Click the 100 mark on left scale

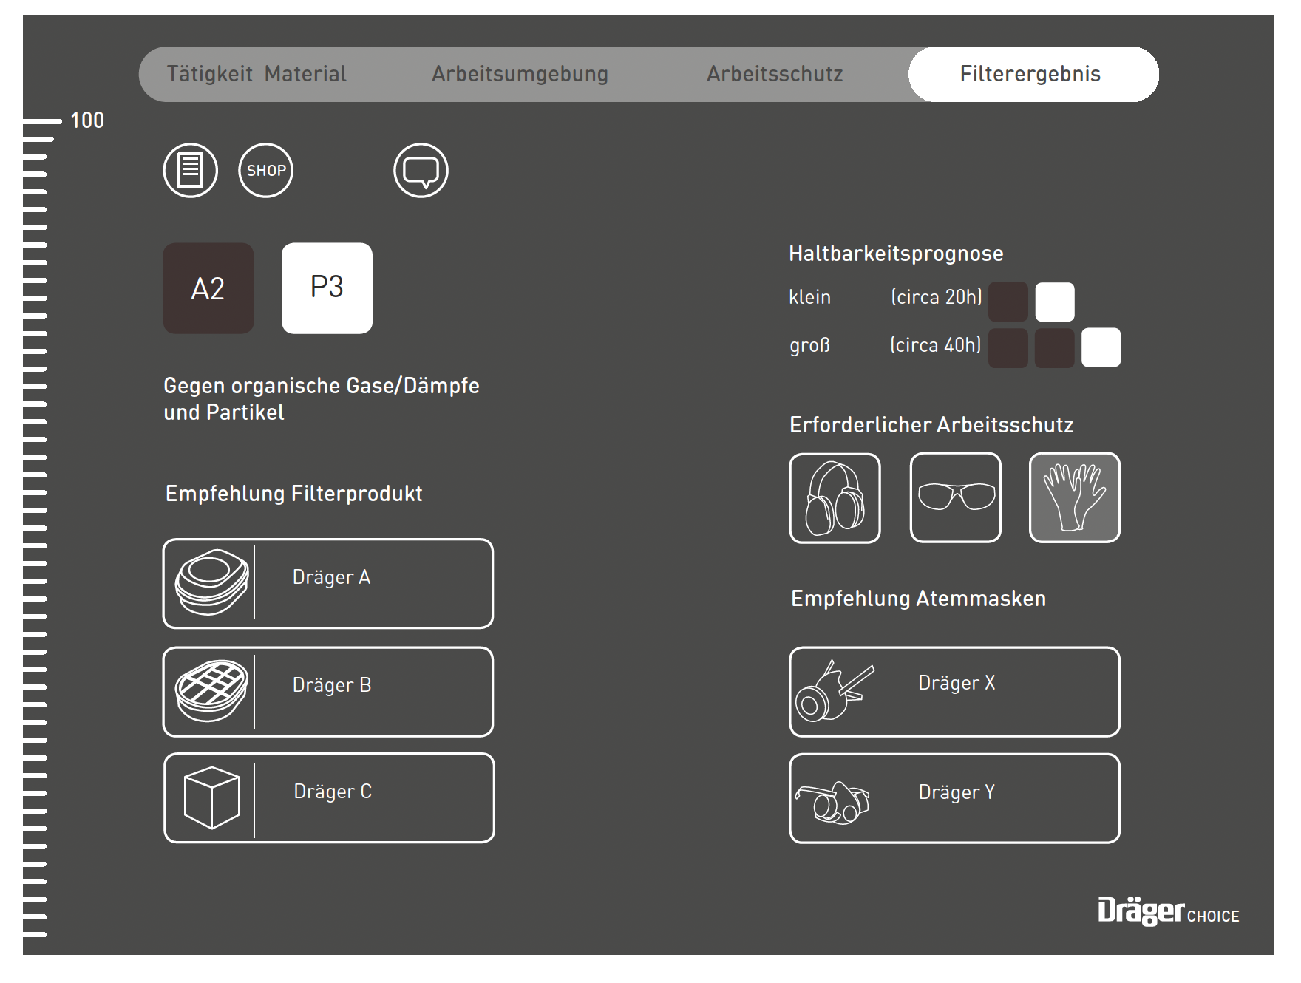[86, 120]
